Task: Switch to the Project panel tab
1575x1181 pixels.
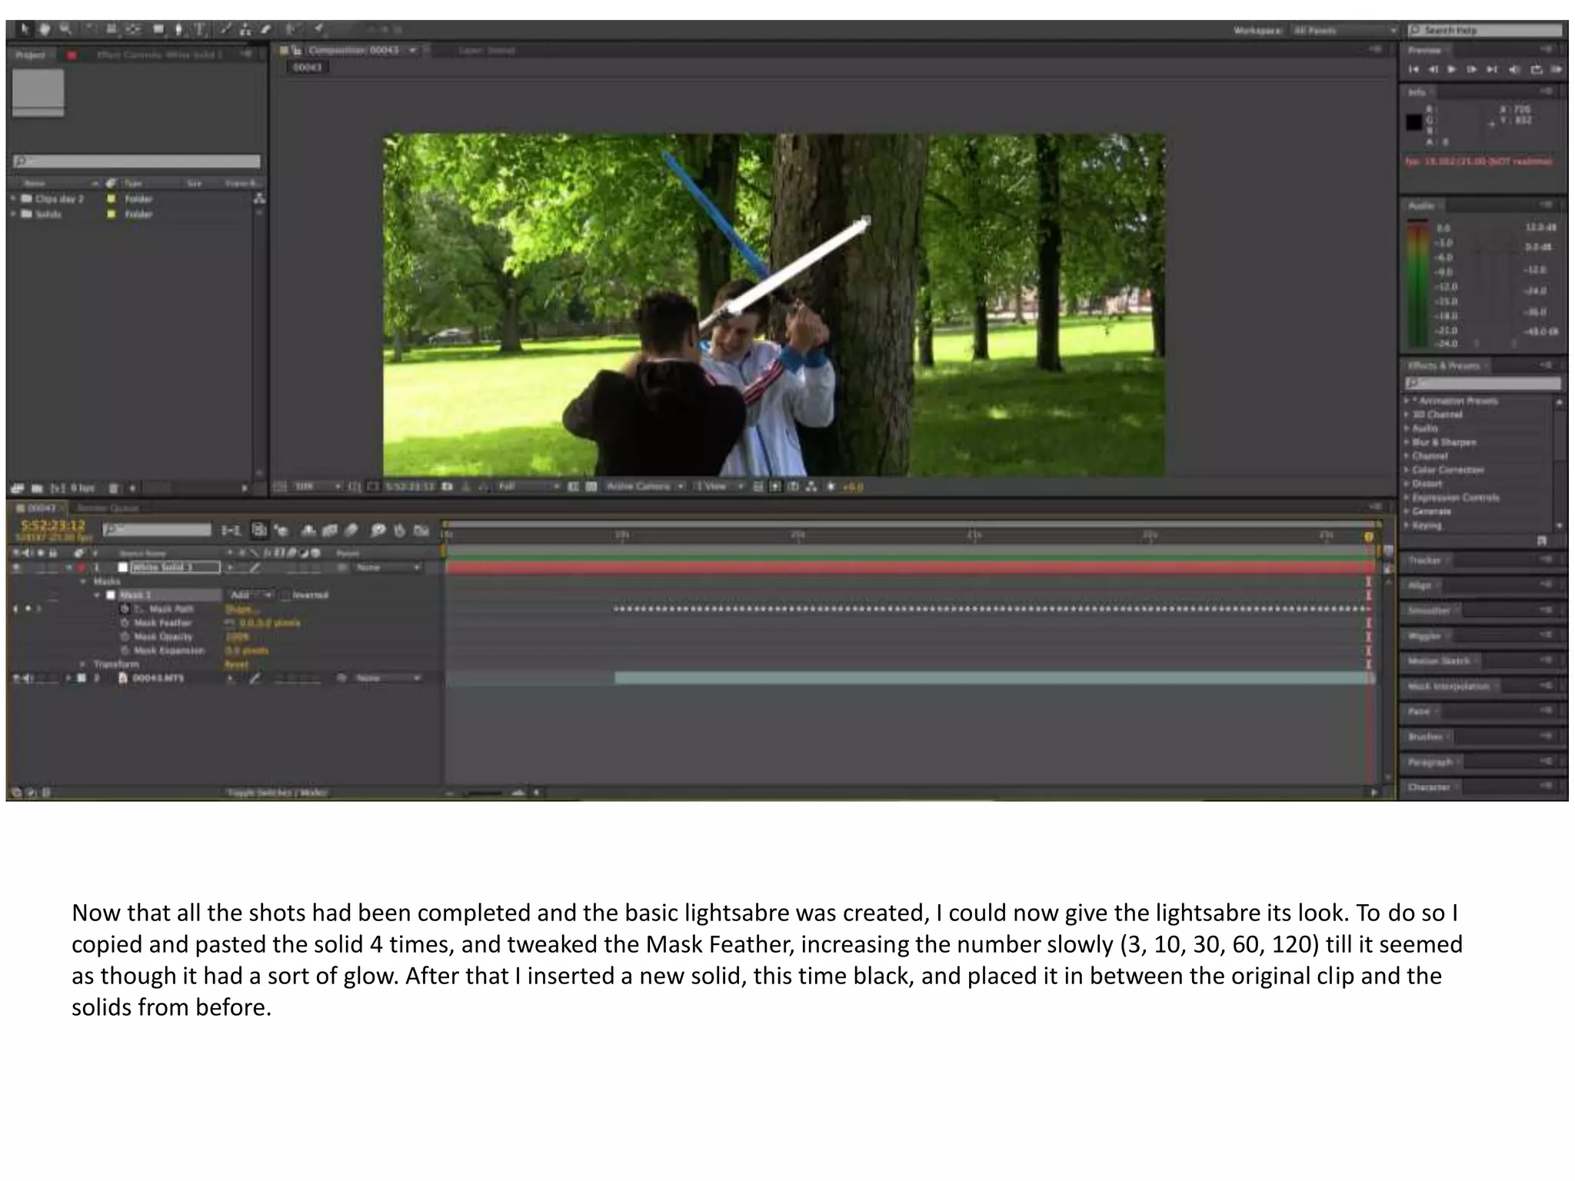Action: pos(32,55)
